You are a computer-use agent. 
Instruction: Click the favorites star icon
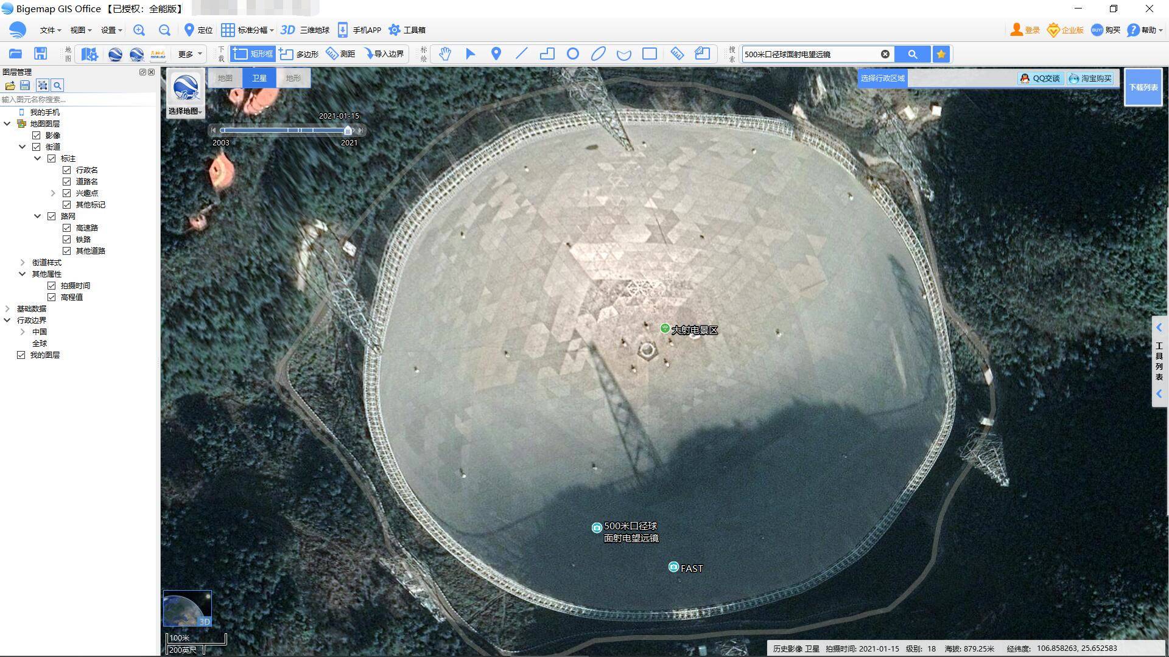coord(941,54)
